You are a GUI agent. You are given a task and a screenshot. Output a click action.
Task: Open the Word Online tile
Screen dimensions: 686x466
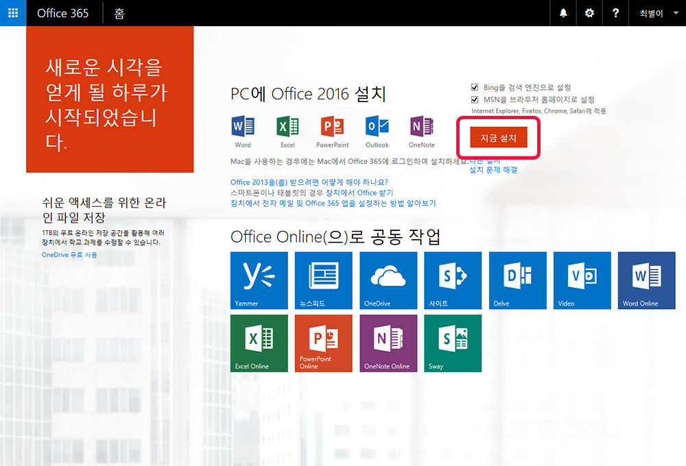coord(647,280)
